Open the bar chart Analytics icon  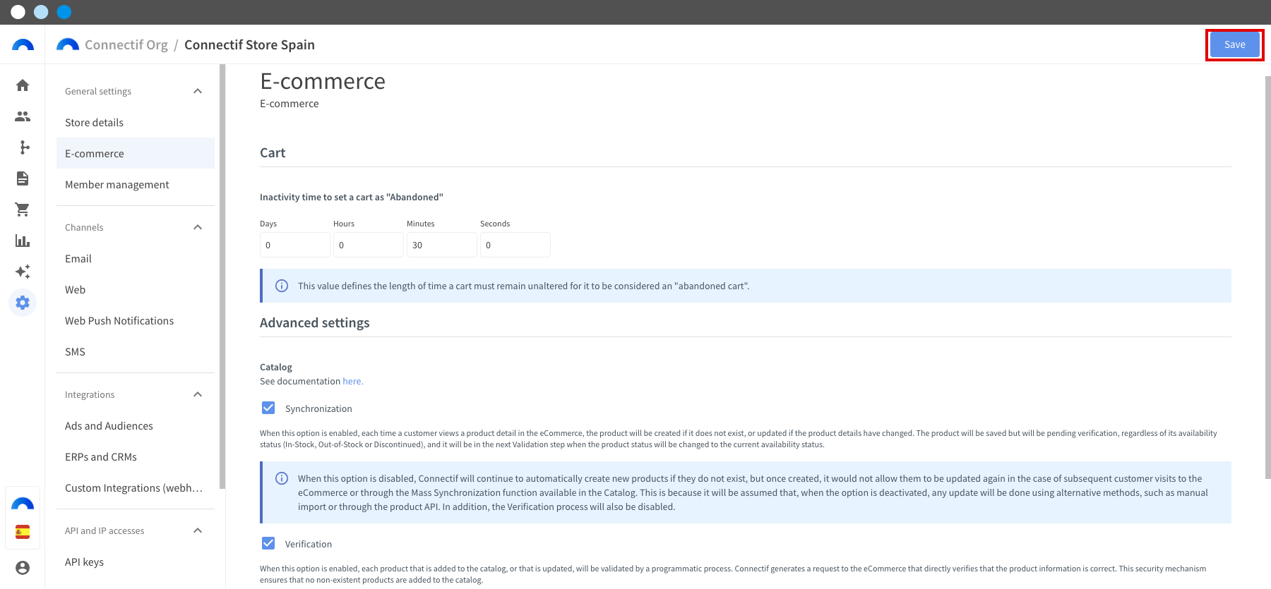tap(23, 241)
